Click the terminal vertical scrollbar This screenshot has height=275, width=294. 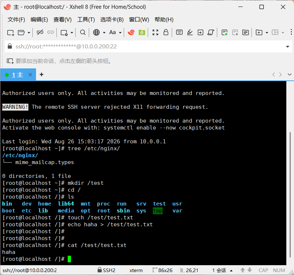pos(290,195)
